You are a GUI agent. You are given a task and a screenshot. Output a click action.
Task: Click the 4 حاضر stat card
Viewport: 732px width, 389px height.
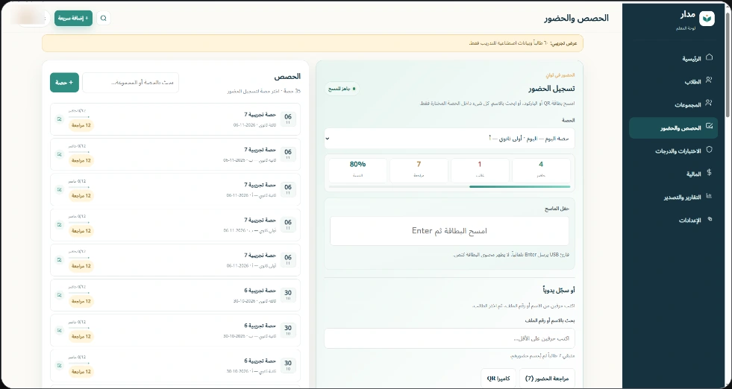tap(541, 170)
